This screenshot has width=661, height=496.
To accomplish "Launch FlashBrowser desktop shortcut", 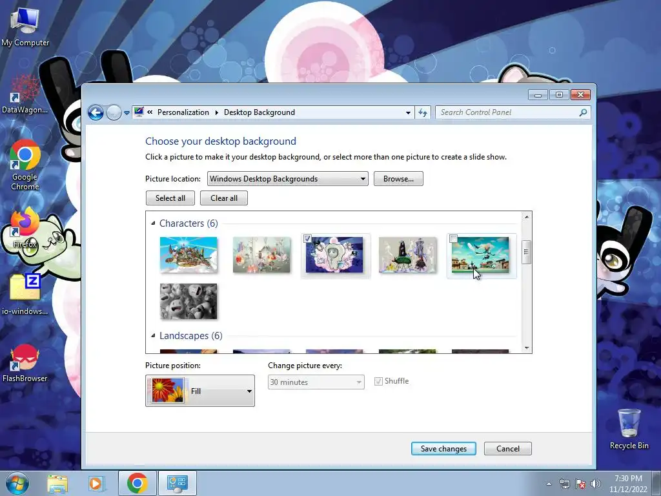I will pos(25,363).
